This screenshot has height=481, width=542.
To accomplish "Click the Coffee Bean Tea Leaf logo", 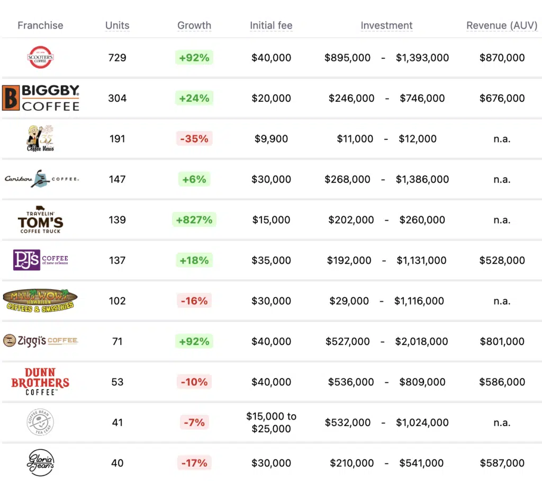I will point(40,422).
